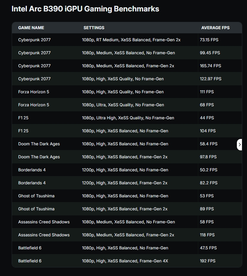
Task: Select the 44 FPS cell
Action: [207, 118]
